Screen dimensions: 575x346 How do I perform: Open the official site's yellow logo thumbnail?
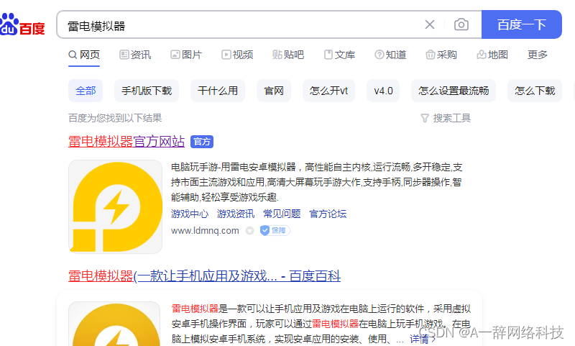pos(115,206)
